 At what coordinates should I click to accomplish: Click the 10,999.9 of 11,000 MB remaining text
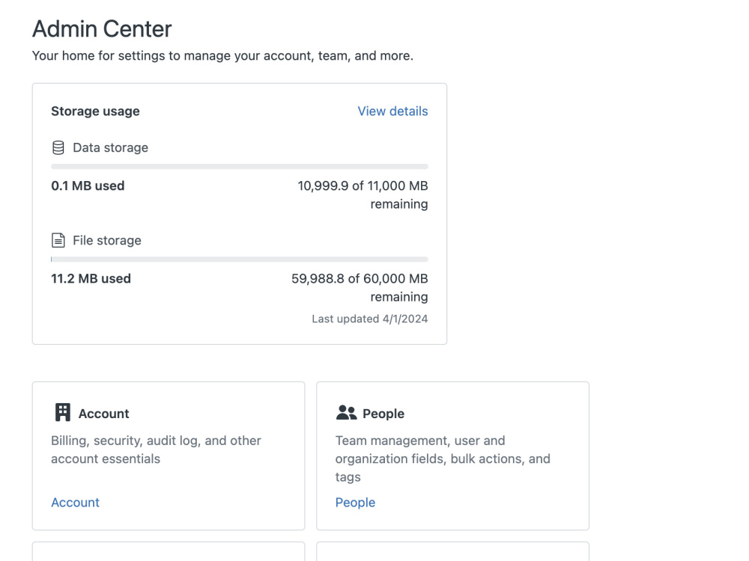coord(363,194)
